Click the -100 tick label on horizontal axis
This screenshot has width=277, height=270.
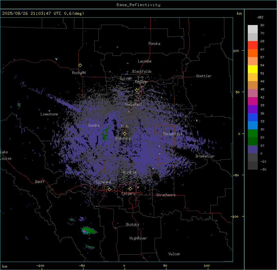click(40, 266)
